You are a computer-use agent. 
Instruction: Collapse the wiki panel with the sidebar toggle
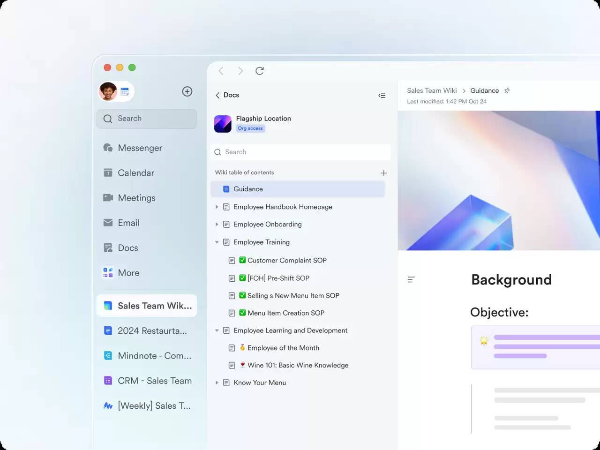(x=382, y=95)
